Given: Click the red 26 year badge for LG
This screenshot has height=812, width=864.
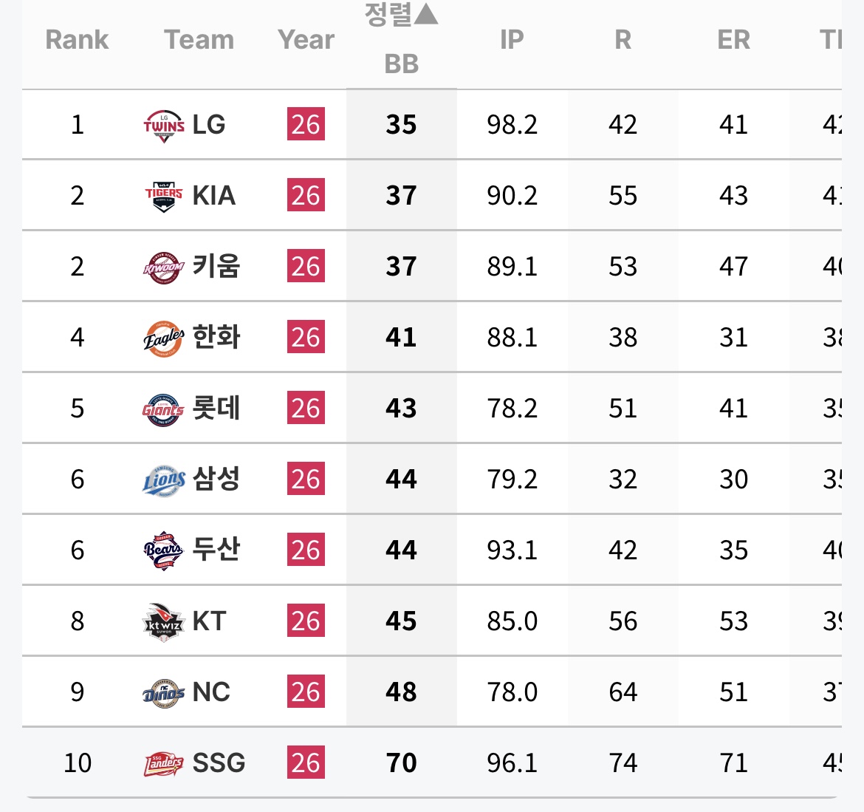Looking at the screenshot, I should click(x=306, y=124).
